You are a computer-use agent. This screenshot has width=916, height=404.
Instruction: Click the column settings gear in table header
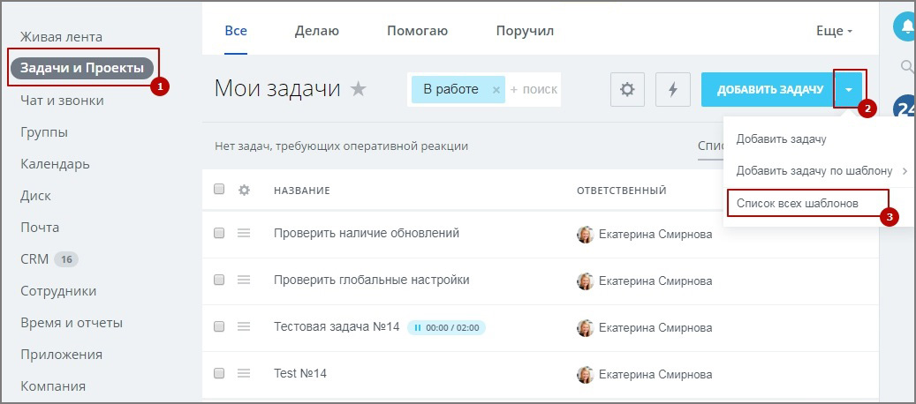[245, 190]
